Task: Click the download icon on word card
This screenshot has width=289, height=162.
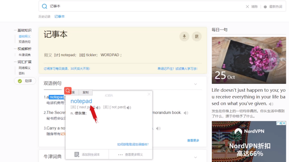Action: [x=184, y=36]
